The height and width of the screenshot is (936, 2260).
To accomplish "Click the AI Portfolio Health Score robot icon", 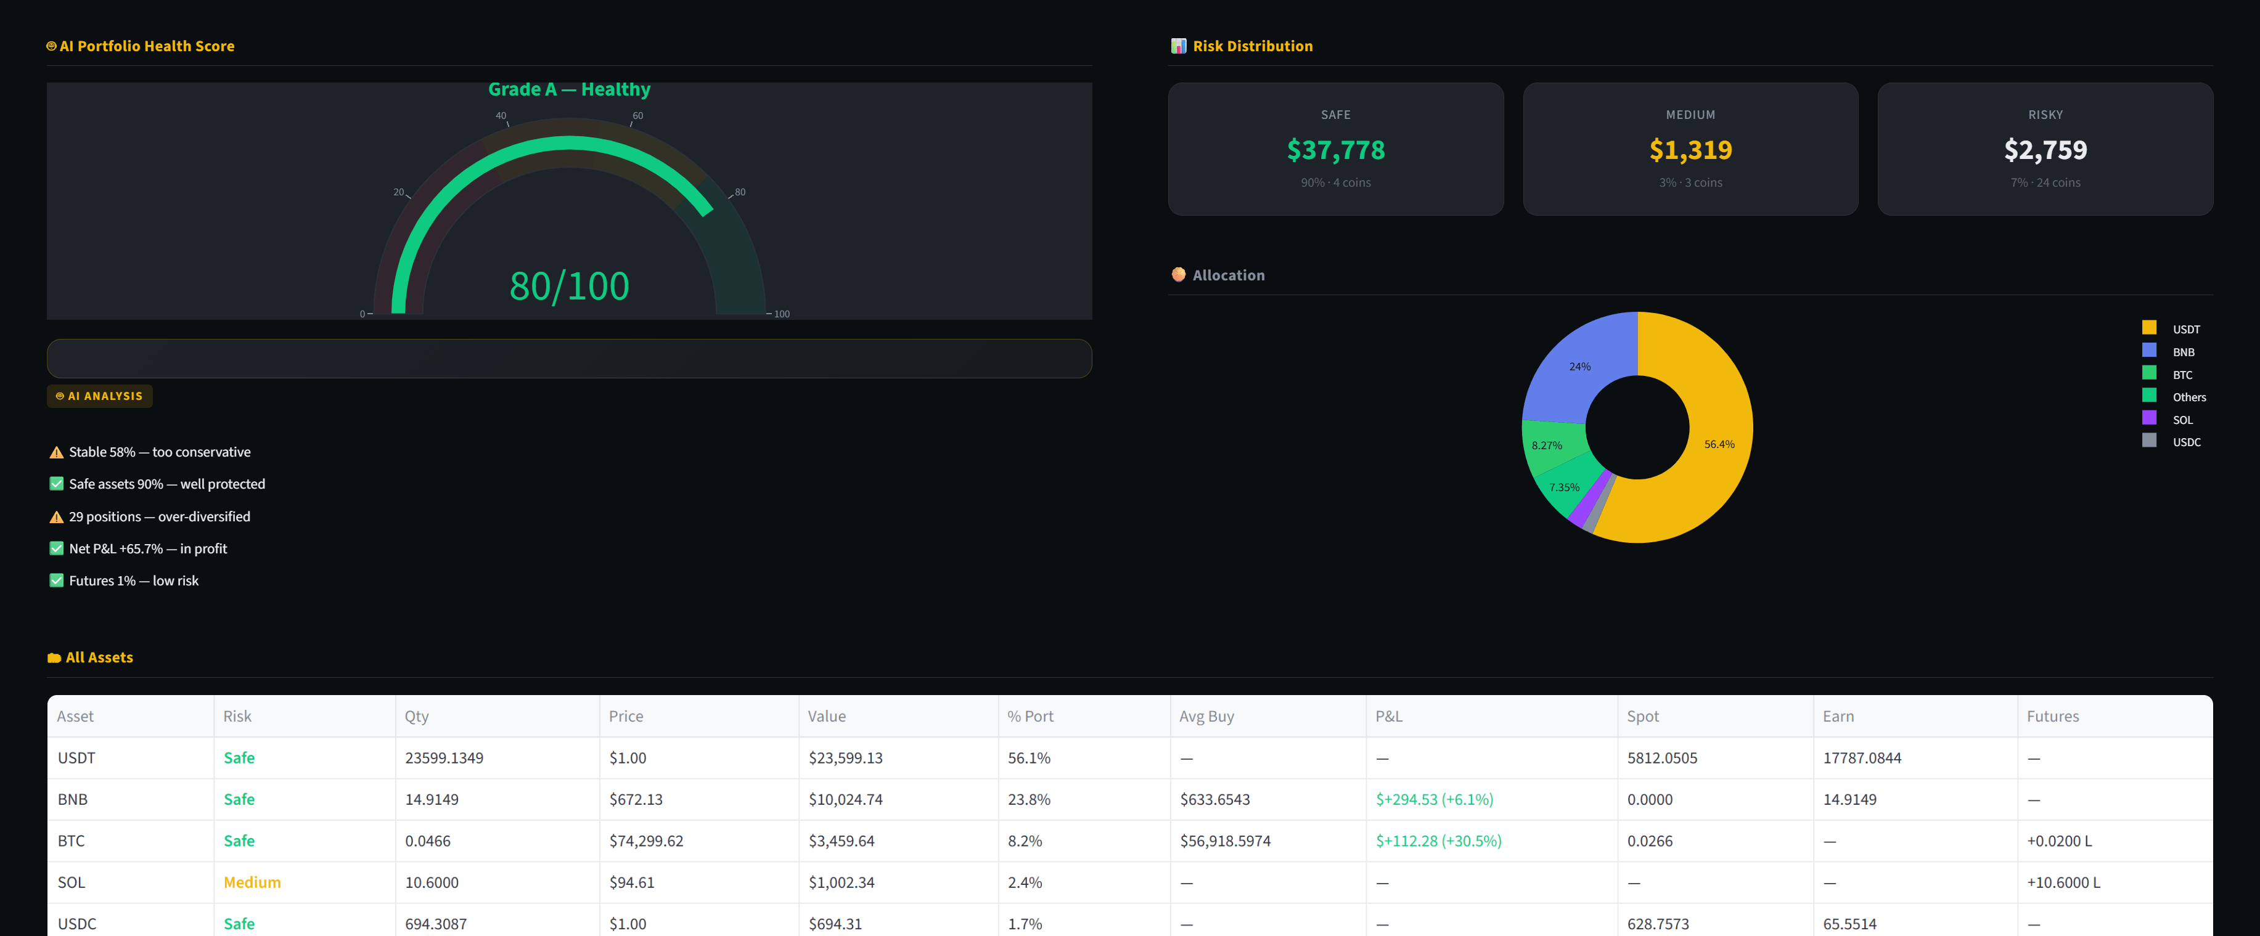I will coord(51,46).
